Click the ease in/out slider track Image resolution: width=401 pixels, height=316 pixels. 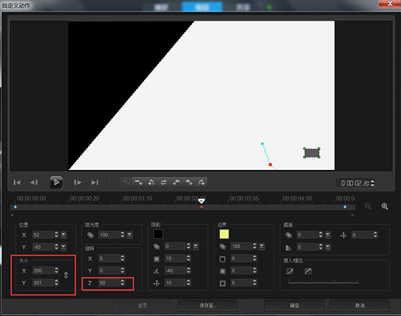click(x=323, y=283)
